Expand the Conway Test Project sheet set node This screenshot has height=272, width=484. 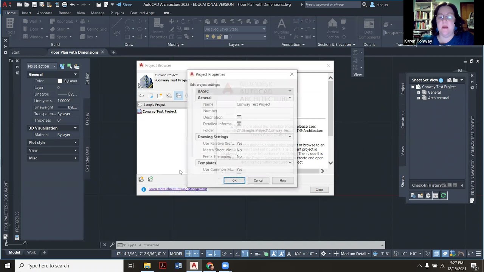click(413, 87)
